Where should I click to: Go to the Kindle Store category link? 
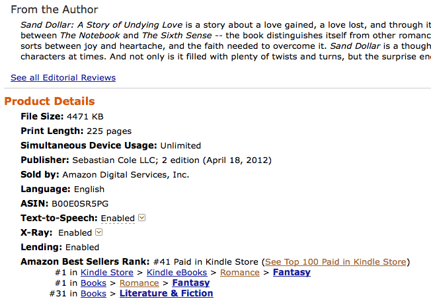tap(107, 273)
